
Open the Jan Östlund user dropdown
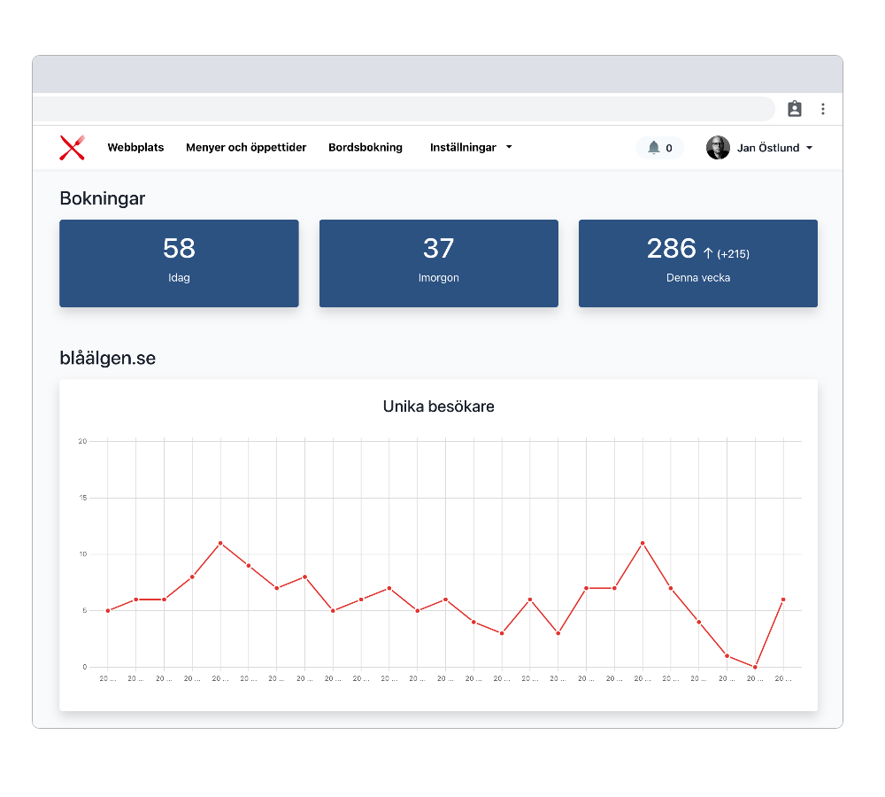click(775, 148)
